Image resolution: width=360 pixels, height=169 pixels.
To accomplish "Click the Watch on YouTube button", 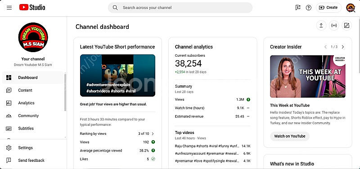I will (x=290, y=136).
